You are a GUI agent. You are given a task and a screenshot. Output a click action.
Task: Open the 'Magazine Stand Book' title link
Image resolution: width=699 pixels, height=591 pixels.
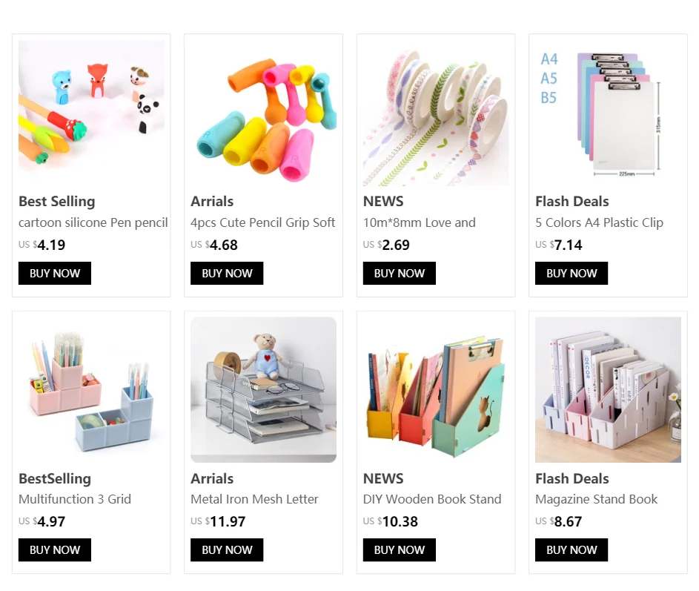click(x=597, y=499)
